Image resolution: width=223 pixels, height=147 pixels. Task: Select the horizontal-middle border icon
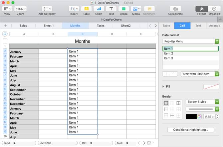click(172, 115)
